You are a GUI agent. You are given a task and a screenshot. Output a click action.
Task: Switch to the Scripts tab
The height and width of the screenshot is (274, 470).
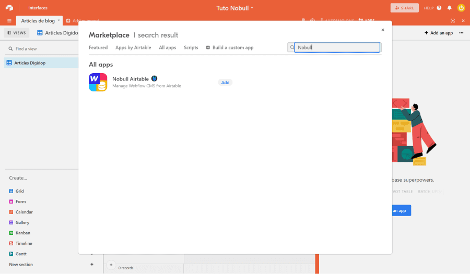[x=191, y=47]
